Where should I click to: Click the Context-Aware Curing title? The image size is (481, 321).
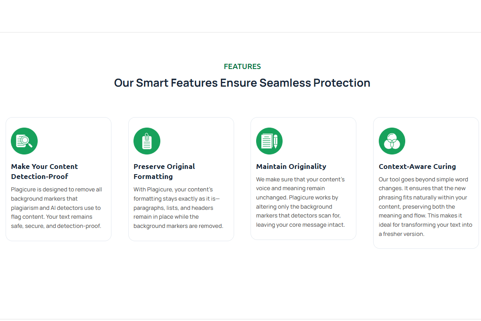[x=417, y=167]
